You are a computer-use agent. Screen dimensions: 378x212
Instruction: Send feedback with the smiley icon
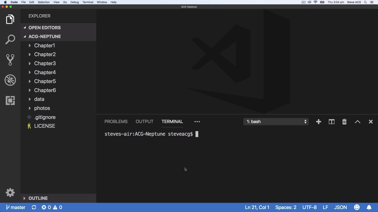click(357, 207)
